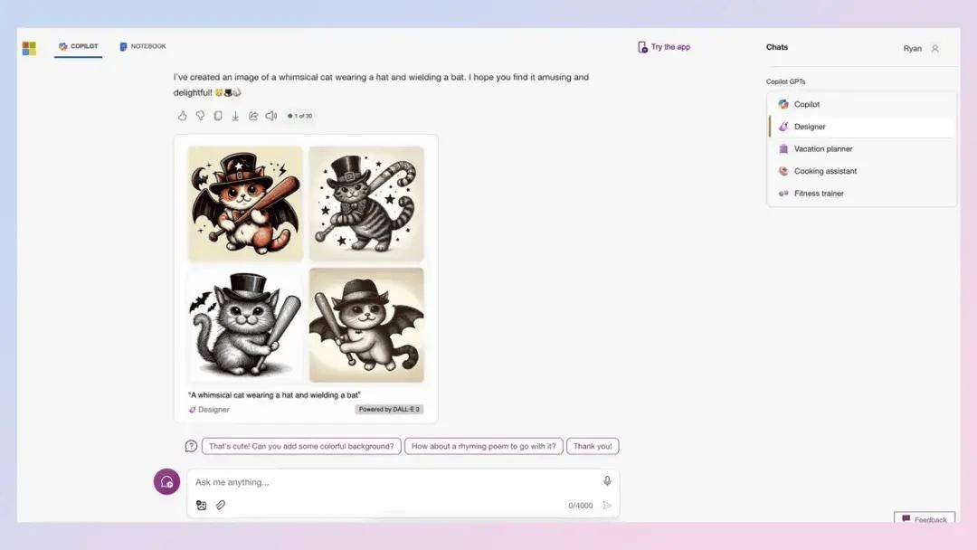Screen dimensions: 977x550
Task: Start voice input with the microphone icon
Action: tap(607, 481)
